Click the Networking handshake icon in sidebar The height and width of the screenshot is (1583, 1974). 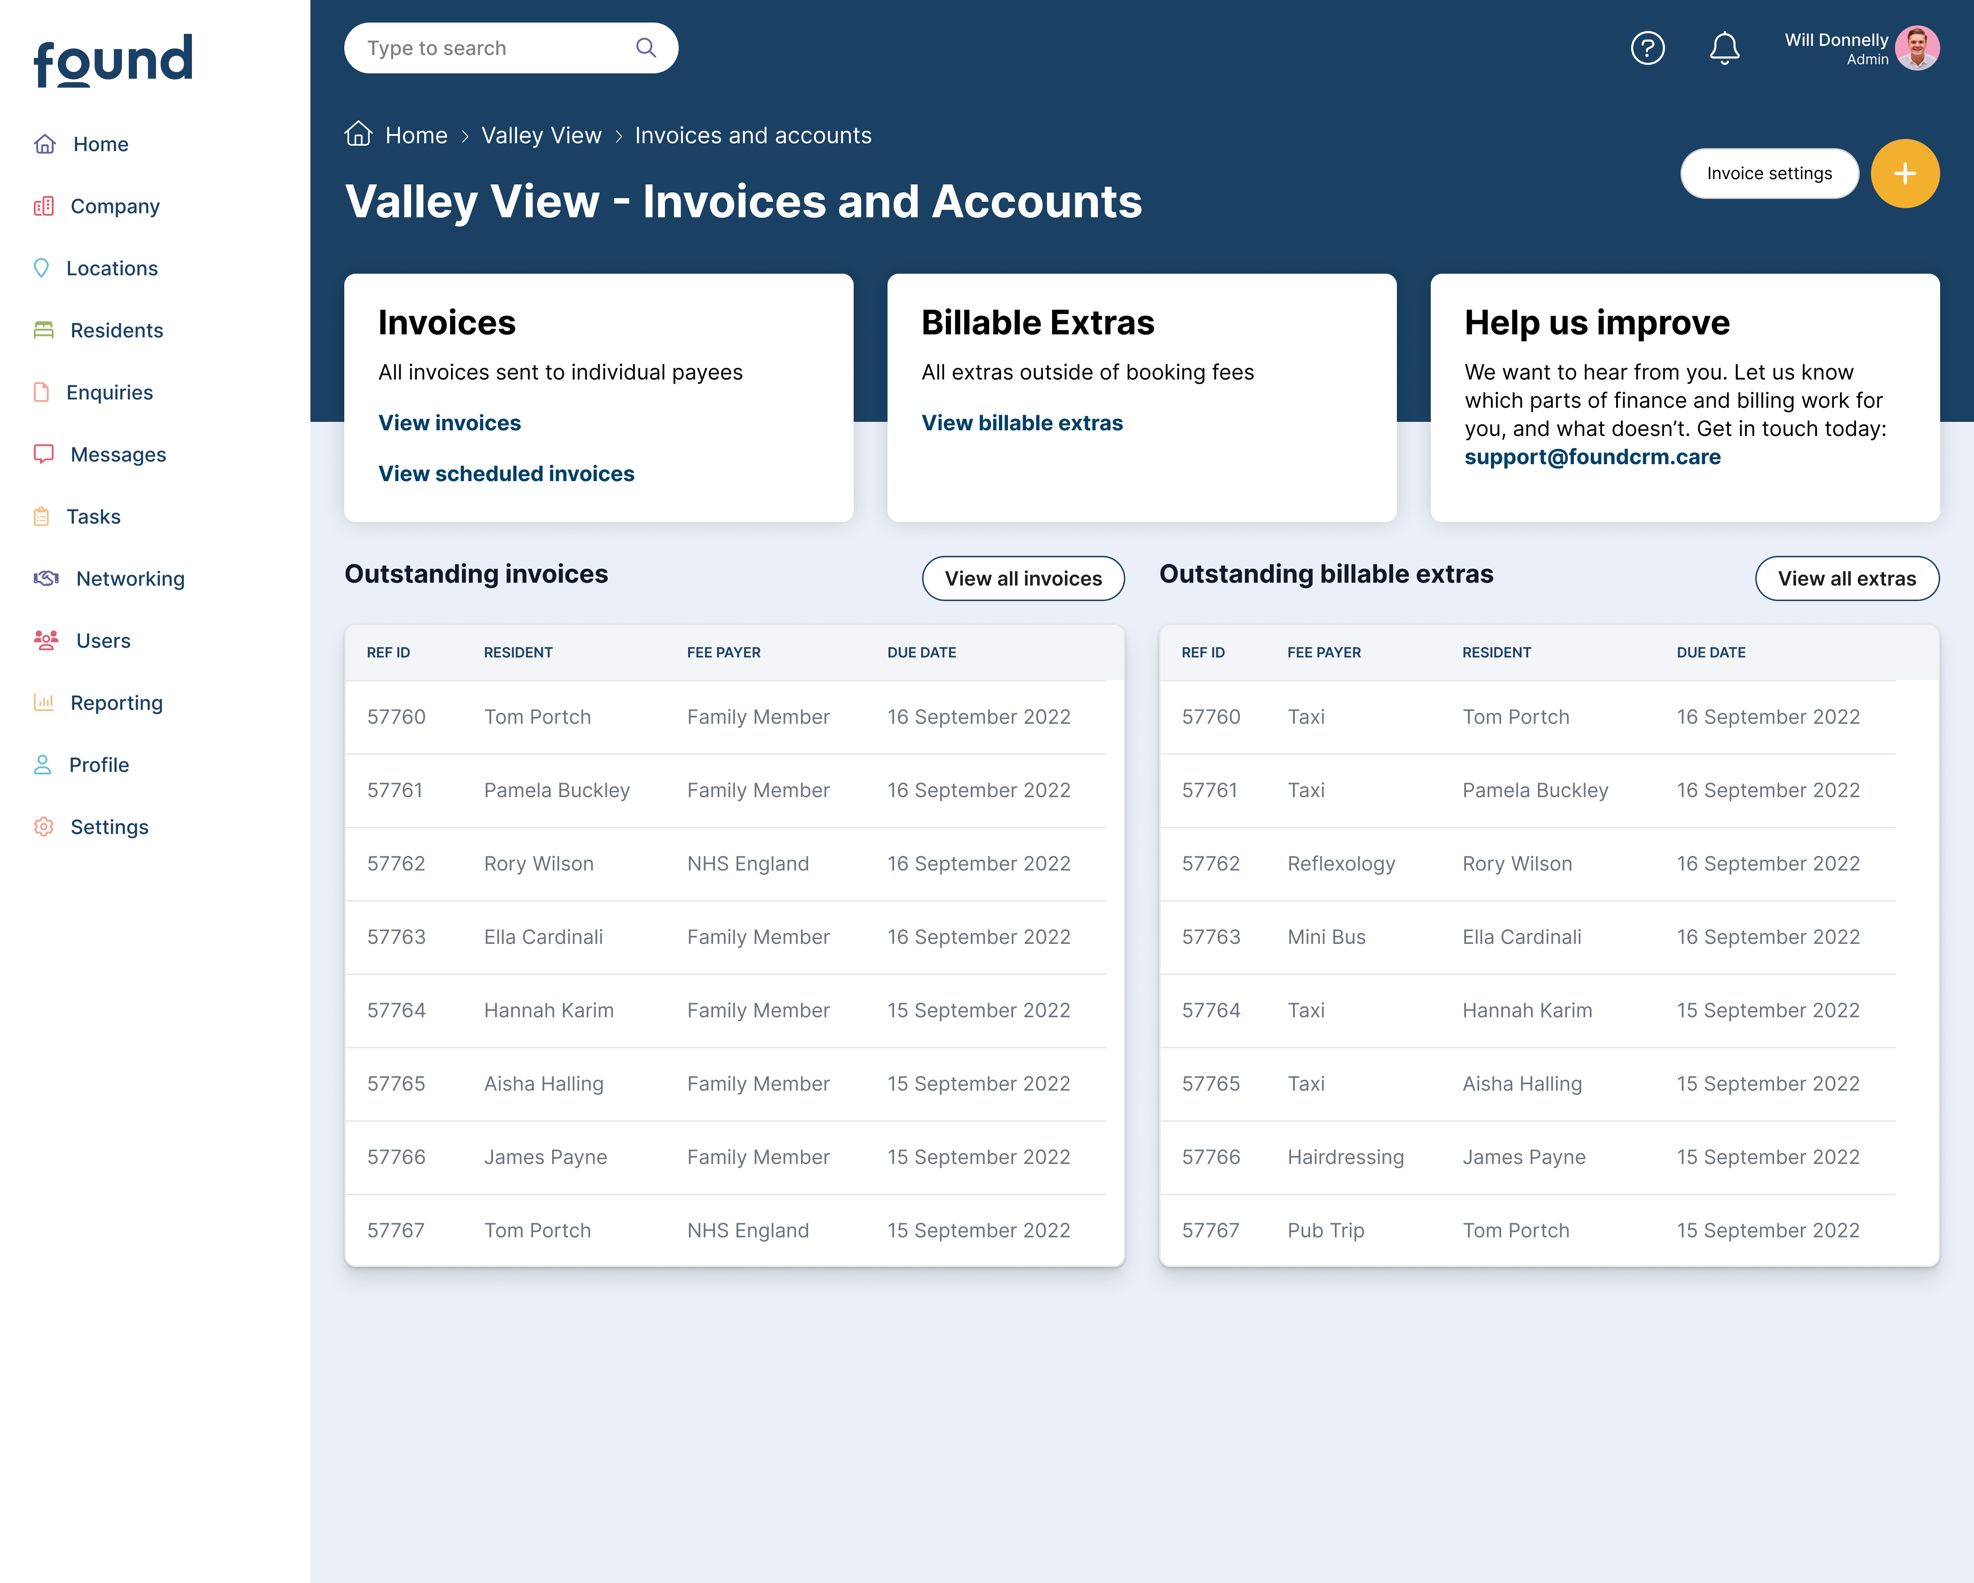pos(46,578)
